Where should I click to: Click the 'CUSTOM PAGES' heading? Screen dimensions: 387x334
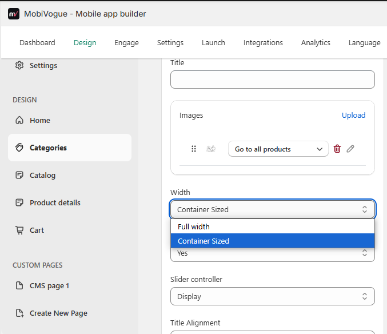click(38, 265)
